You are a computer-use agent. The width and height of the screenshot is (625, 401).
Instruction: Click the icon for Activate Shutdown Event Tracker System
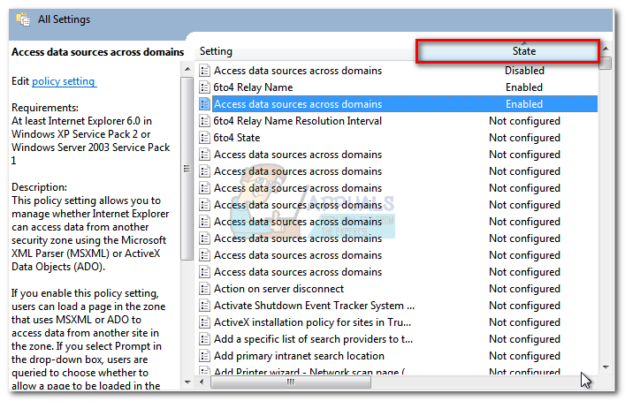coord(205,306)
